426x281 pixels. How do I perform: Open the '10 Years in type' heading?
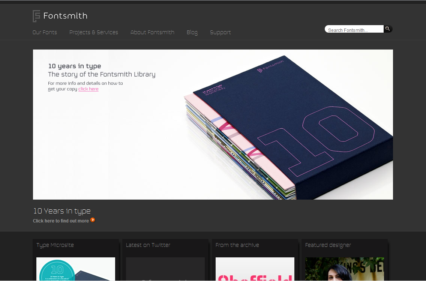(x=61, y=211)
